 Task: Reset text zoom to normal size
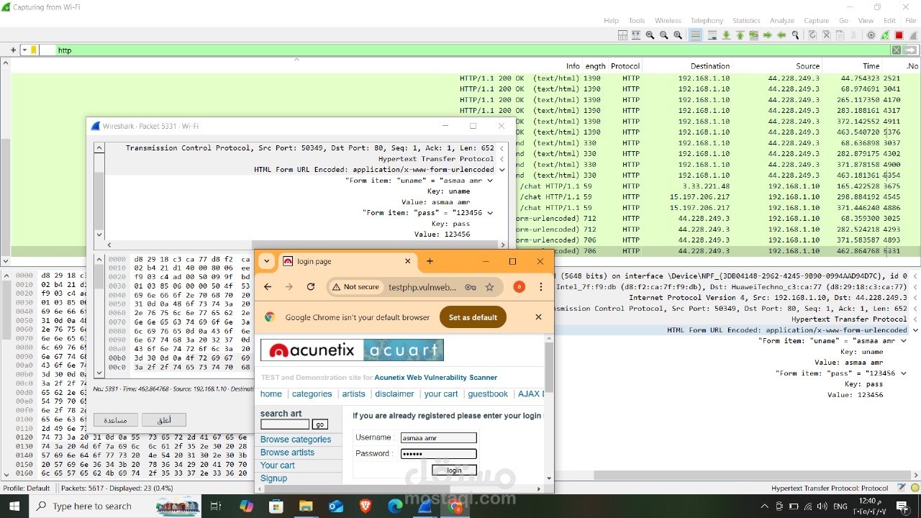[650, 35]
